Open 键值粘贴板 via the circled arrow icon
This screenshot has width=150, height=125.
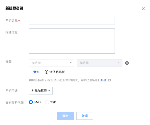pos(46,72)
